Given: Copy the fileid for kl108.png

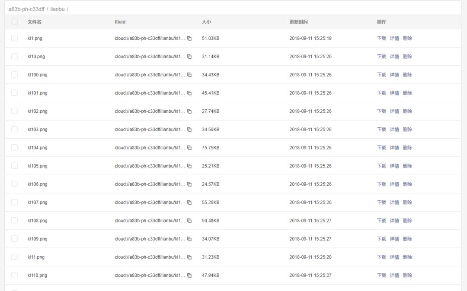Looking at the screenshot, I should pyautogui.click(x=189, y=221).
